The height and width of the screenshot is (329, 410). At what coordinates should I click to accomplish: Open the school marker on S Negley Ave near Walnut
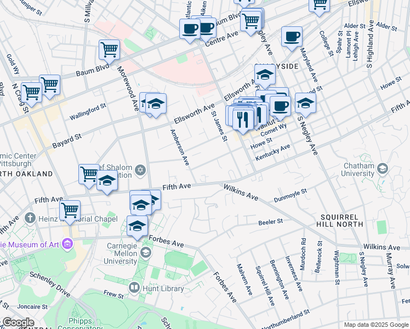pyautogui.click(x=305, y=104)
